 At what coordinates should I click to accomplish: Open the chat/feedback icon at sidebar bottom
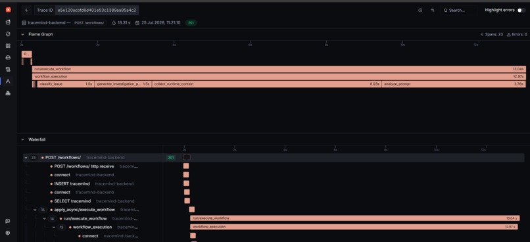point(8,221)
